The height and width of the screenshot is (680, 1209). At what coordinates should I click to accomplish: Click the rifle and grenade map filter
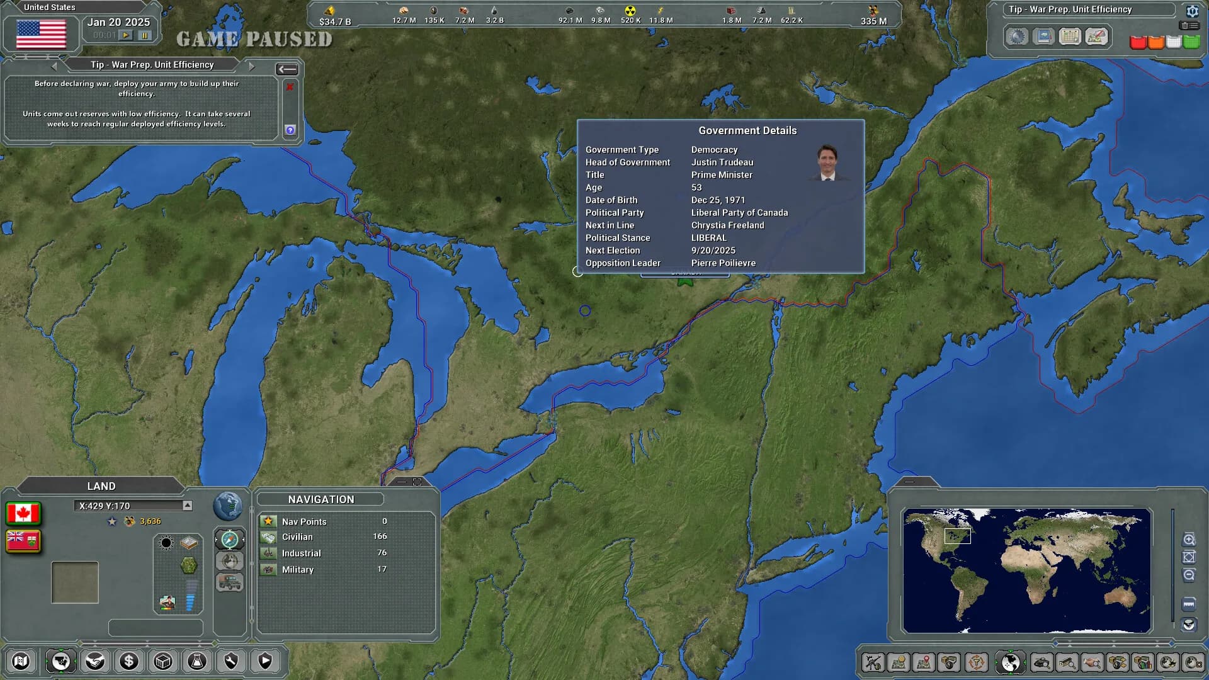(x=873, y=662)
